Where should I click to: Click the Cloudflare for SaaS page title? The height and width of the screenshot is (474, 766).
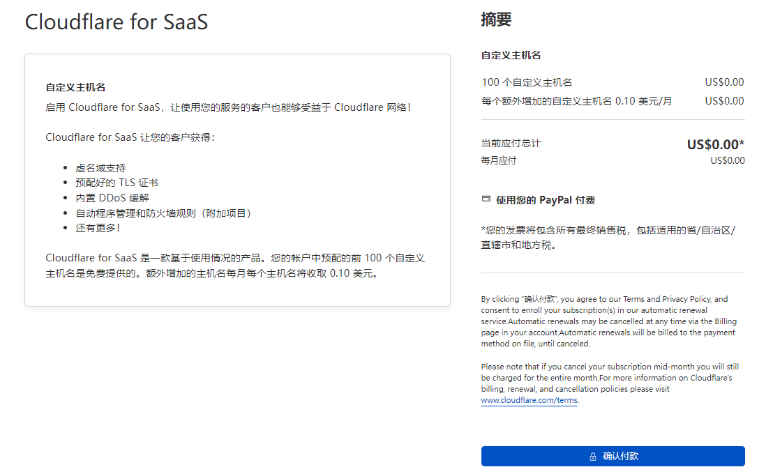tap(116, 22)
